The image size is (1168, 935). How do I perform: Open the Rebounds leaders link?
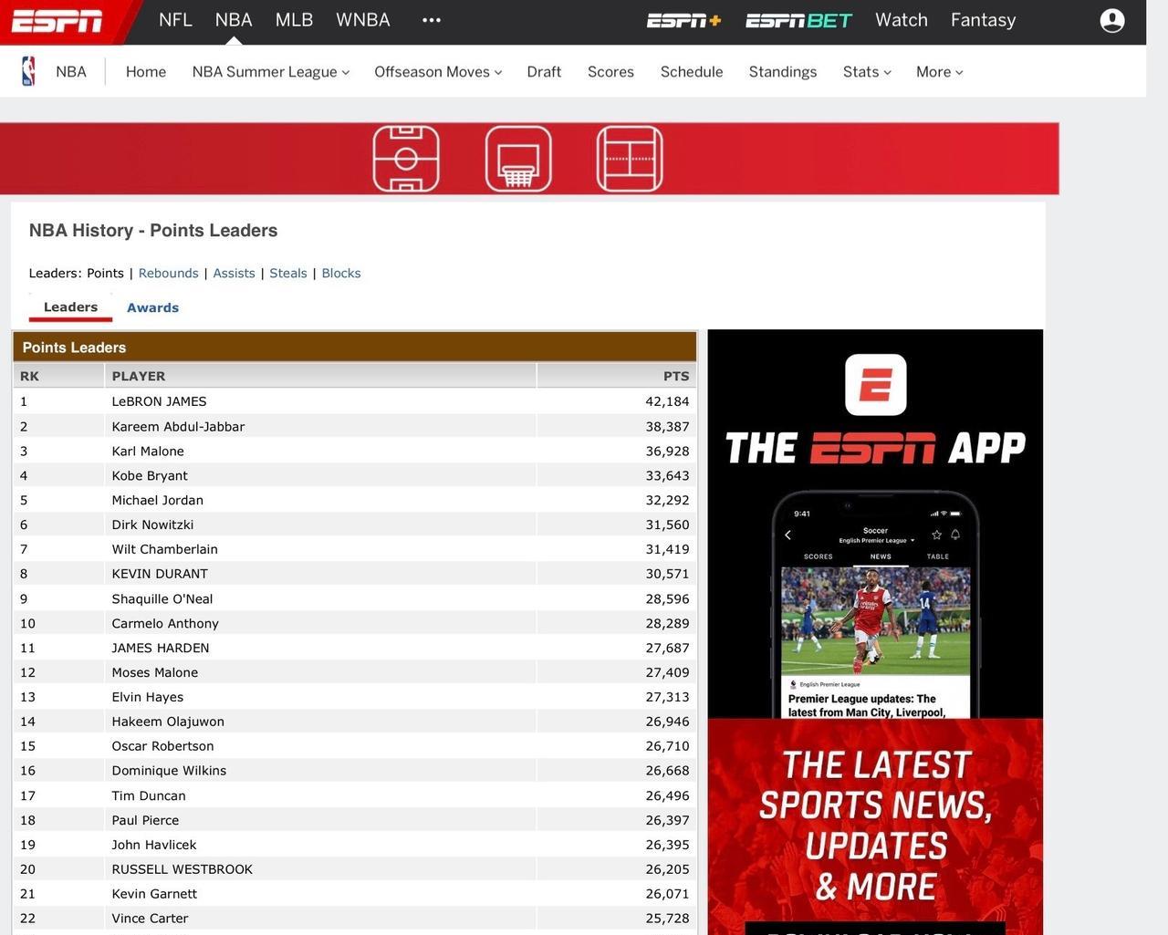(x=169, y=274)
